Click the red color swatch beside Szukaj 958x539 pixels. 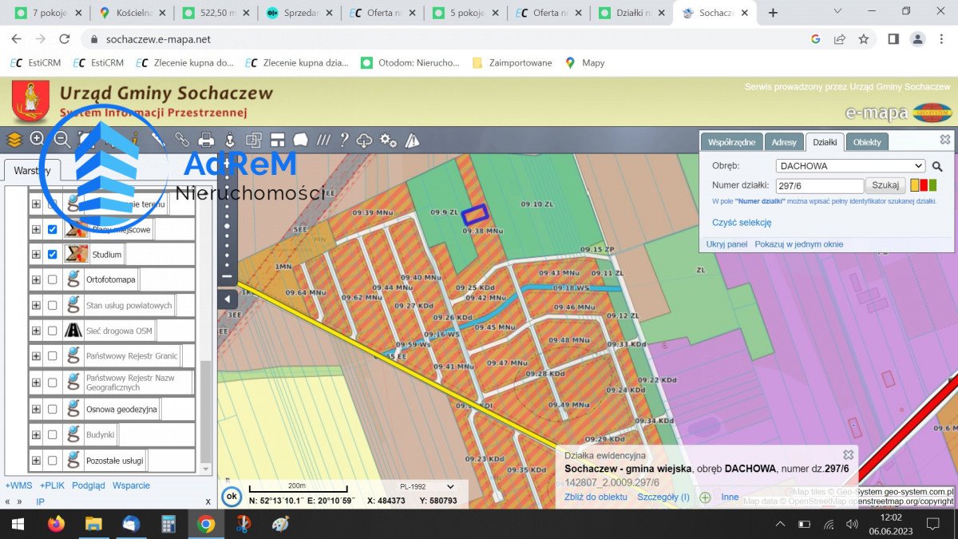click(924, 184)
